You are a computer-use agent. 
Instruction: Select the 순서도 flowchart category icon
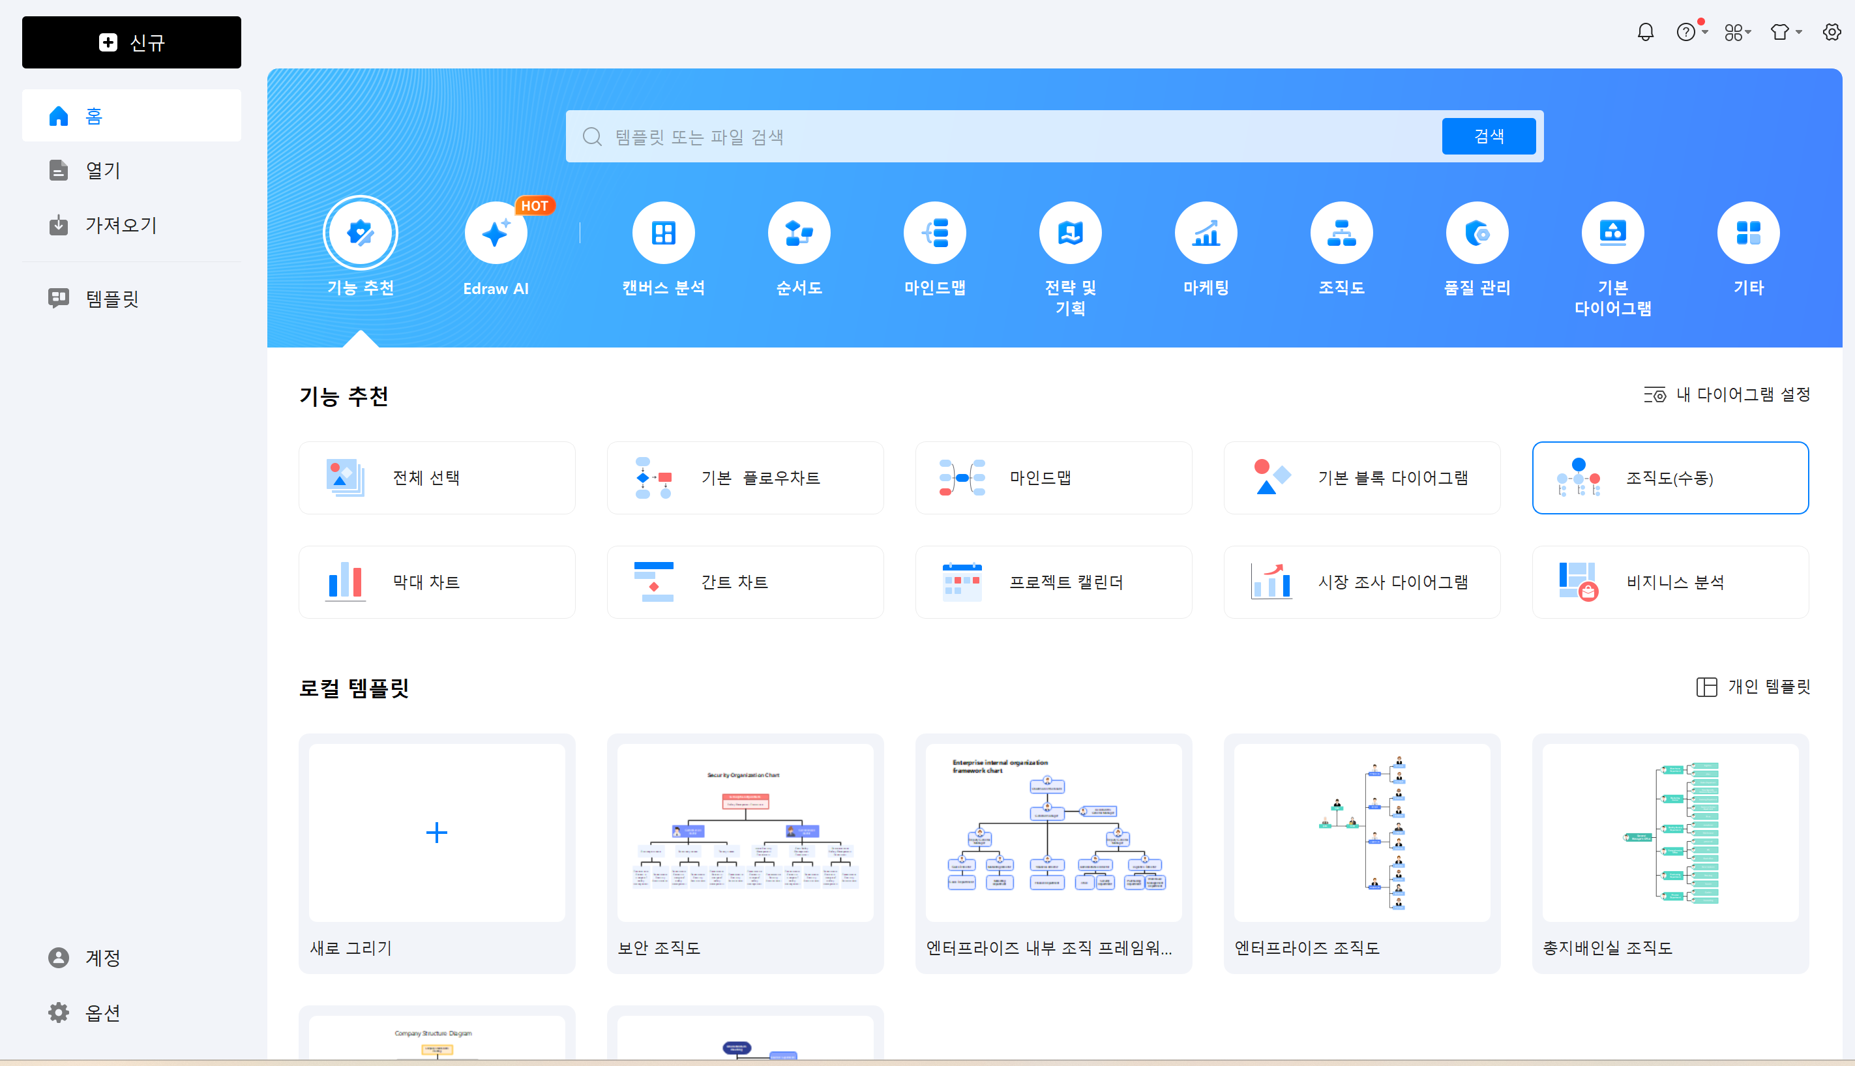tap(799, 233)
